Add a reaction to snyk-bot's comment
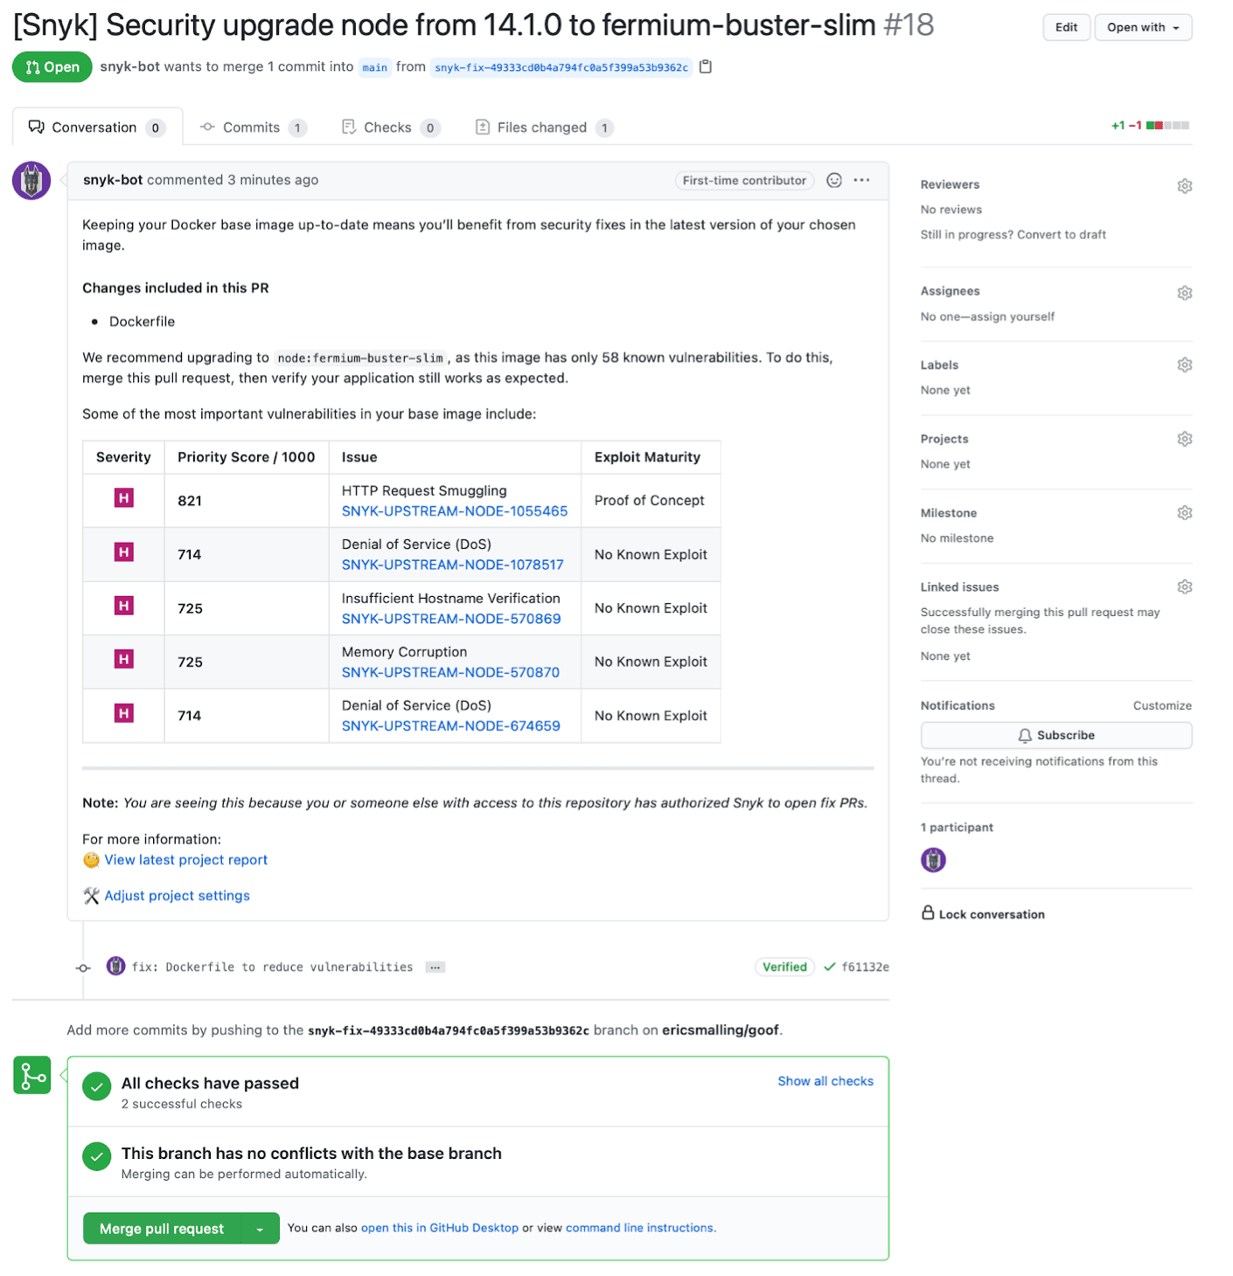The height and width of the screenshot is (1276, 1233). [833, 180]
